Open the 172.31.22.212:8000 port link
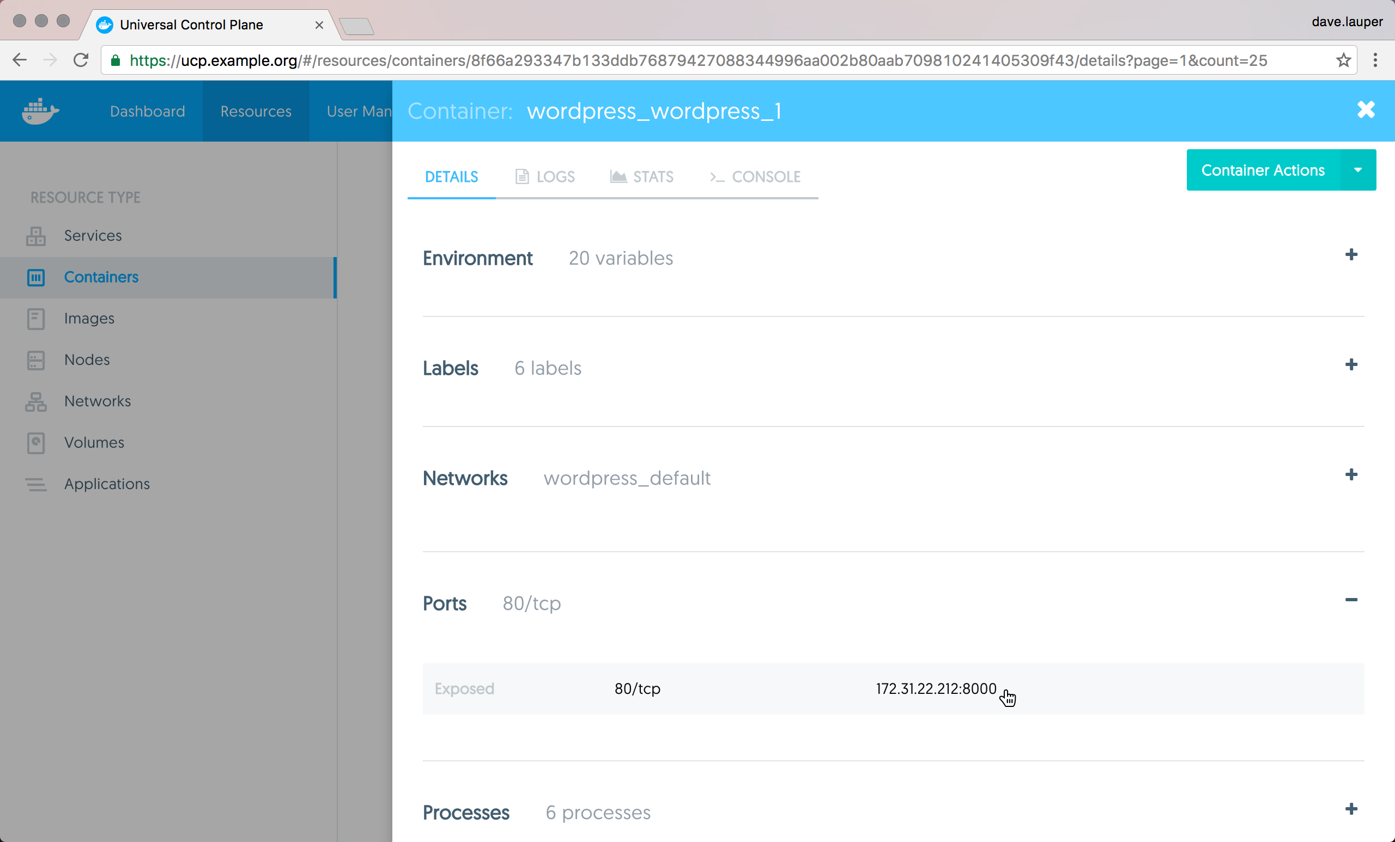Screen dimensions: 1395x842 point(935,688)
